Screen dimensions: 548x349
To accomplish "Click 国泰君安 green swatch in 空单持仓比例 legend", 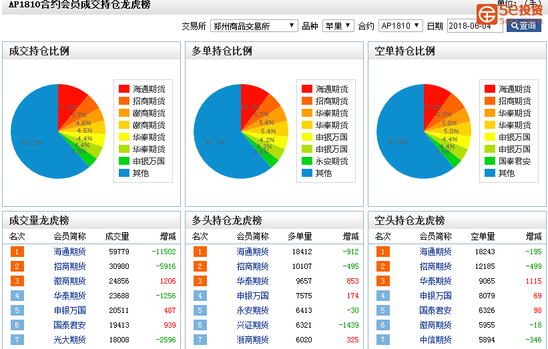I will coord(490,161).
